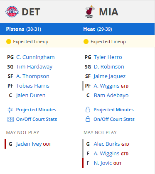
Task: Open Pistons Projected Minutes link
Action: 36,110
